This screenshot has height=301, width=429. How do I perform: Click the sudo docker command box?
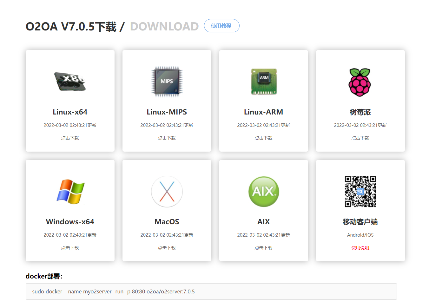click(211, 291)
